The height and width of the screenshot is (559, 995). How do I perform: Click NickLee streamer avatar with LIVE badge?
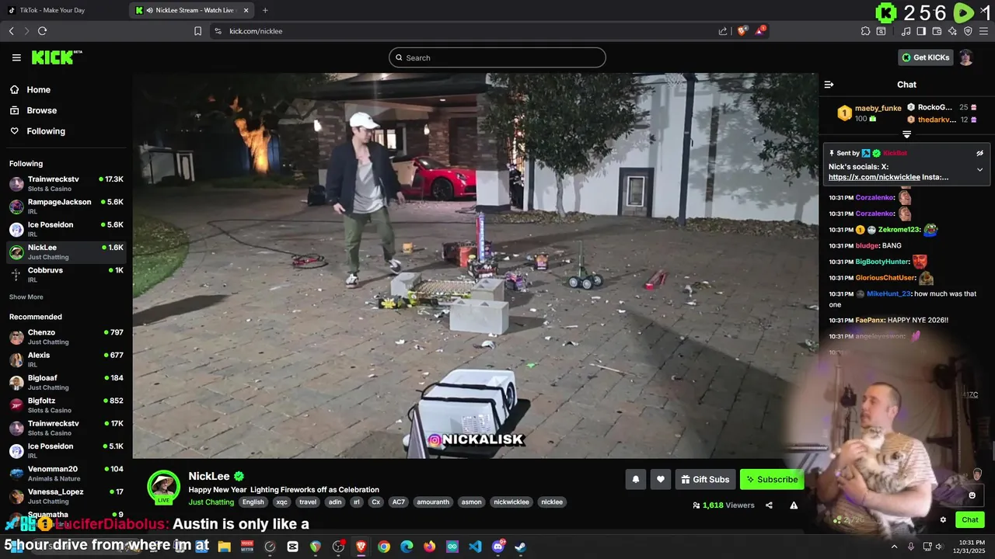[163, 487]
